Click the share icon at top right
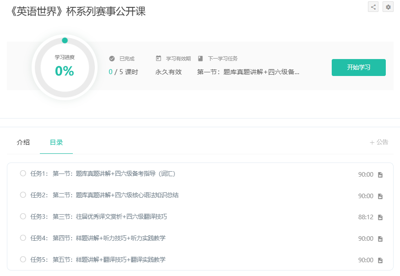 click(x=373, y=7)
